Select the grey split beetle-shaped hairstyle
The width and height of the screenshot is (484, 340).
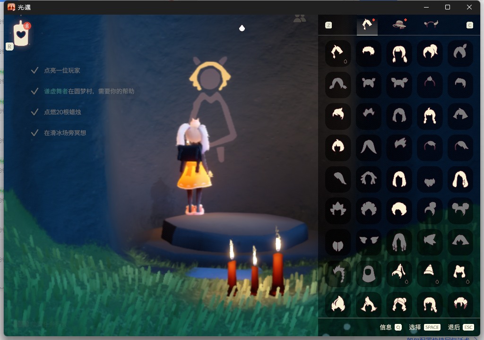338,242
